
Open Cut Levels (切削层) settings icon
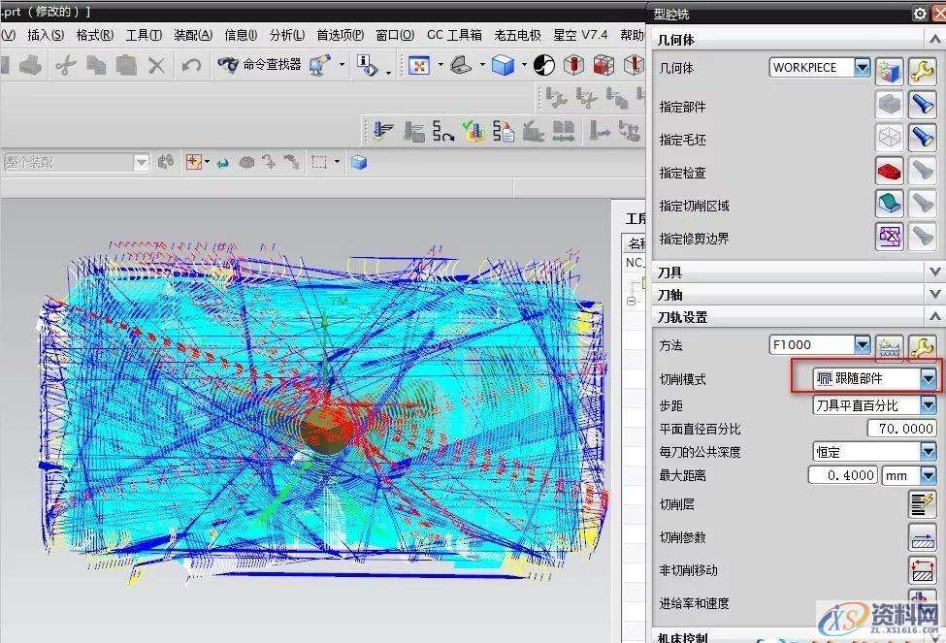921,503
